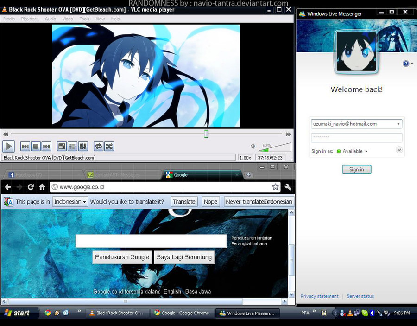Click the Play button in VLC
The image size is (417, 326).
coord(8,146)
